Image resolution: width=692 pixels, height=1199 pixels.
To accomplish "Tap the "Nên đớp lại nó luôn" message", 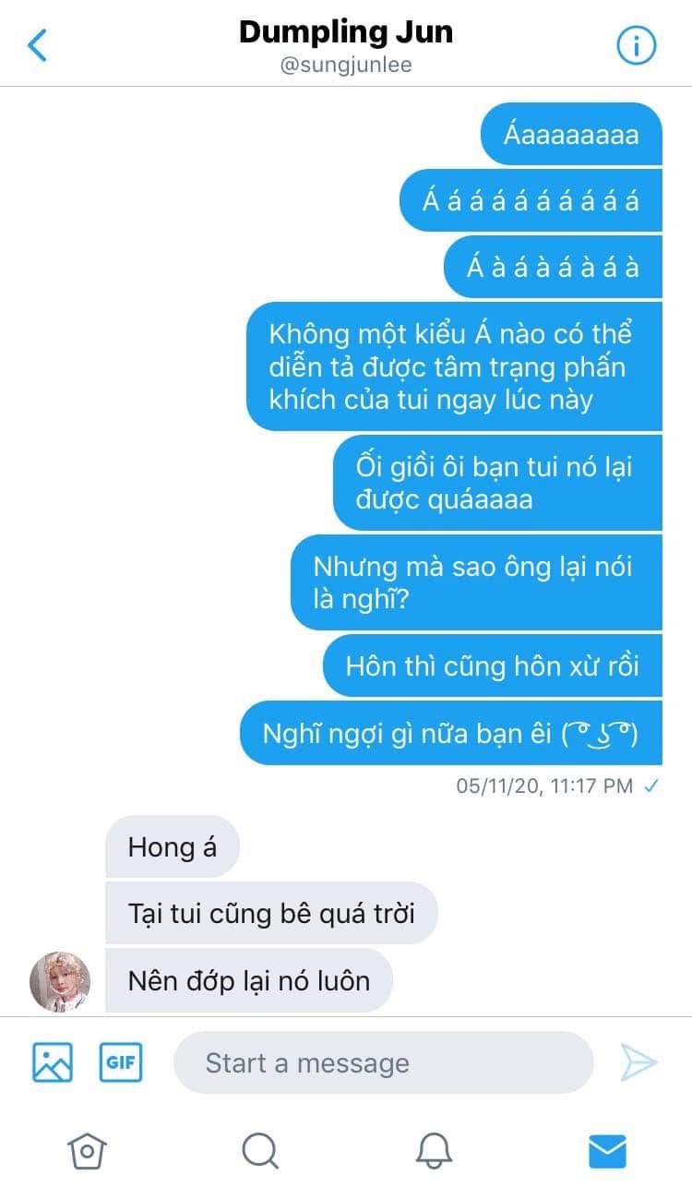I will click(x=249, y=980).
